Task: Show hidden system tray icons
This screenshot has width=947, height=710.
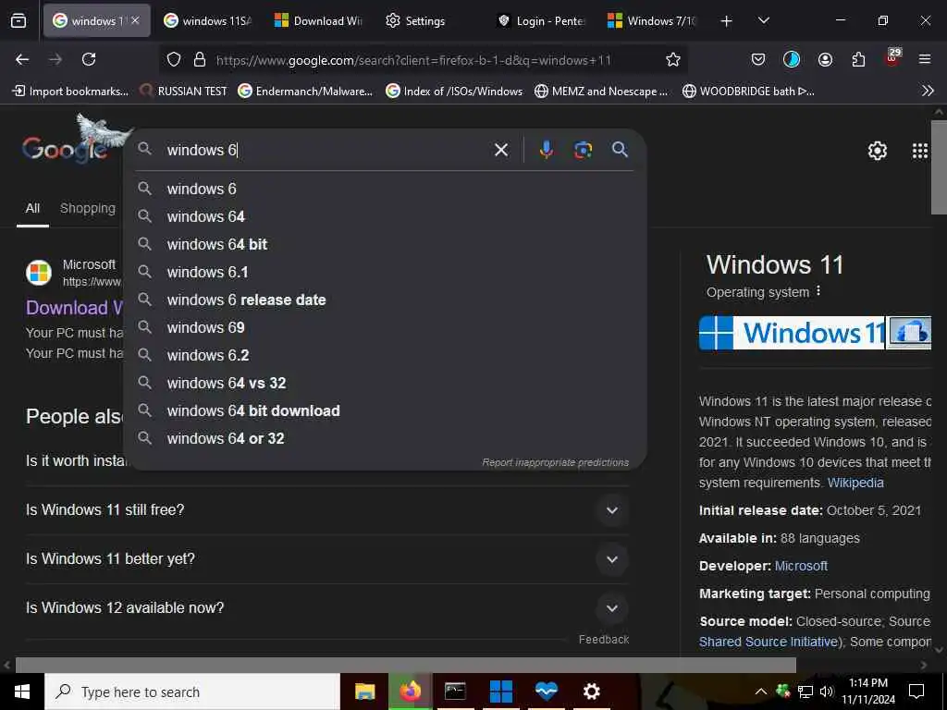Action: [761, 692]
